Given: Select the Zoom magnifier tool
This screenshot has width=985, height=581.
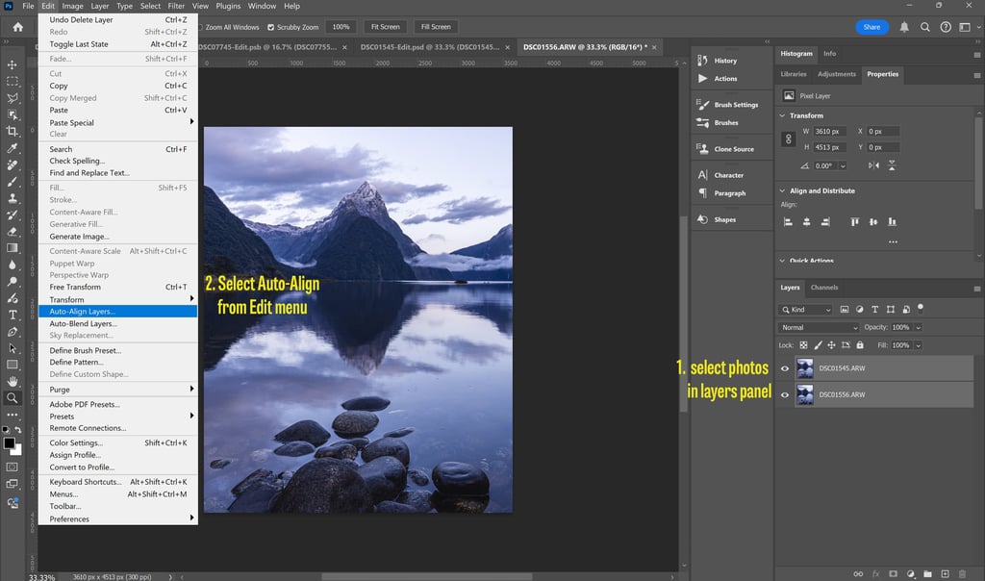Looking at the screenshot, I should click(x=13, y=397).
